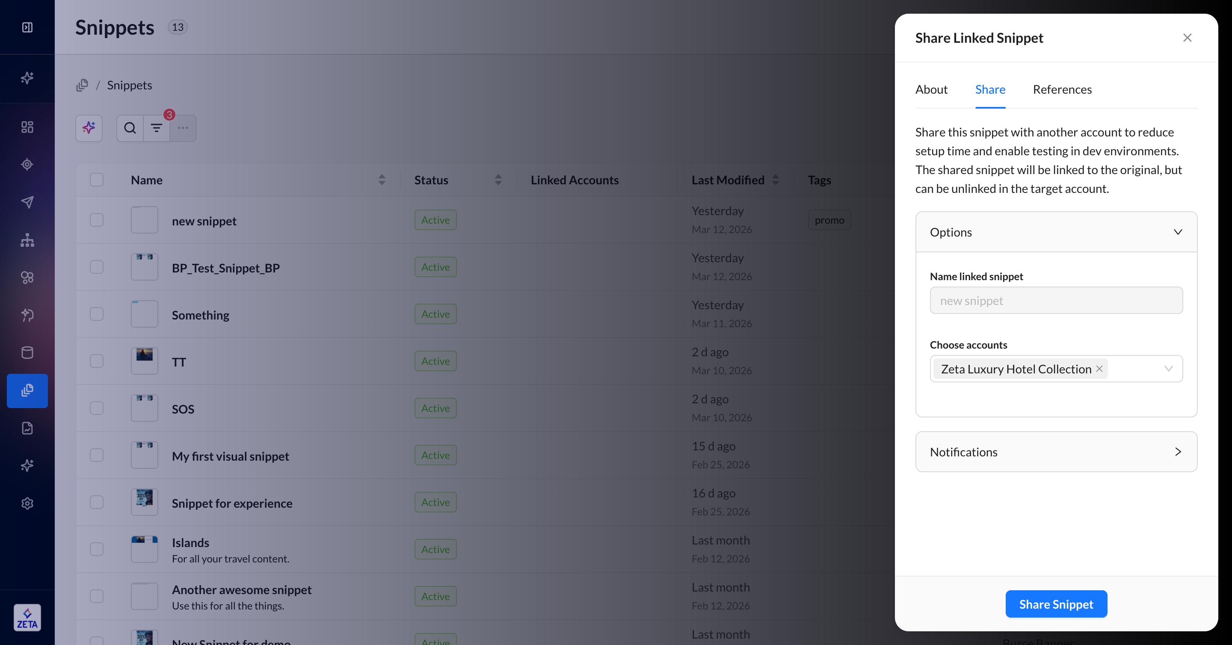The height and width of the screenshot is (645, 1232).
Task: Switch to the References tab
Action: [1062, 89]
